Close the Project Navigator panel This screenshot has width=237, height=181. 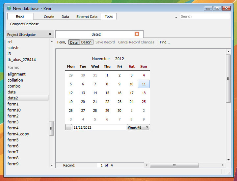pos(50,34)
